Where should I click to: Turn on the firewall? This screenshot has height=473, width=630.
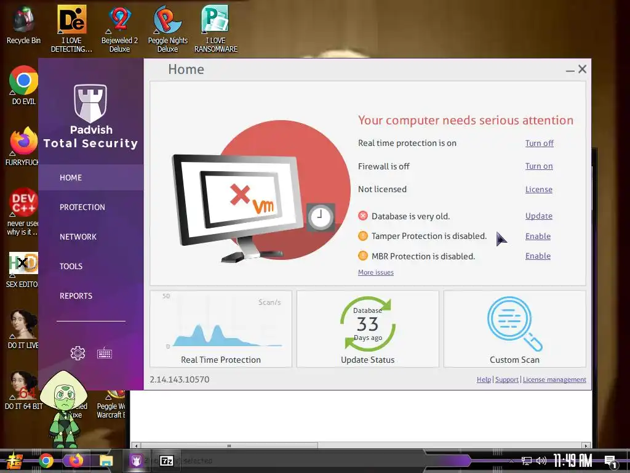[539, 166]
